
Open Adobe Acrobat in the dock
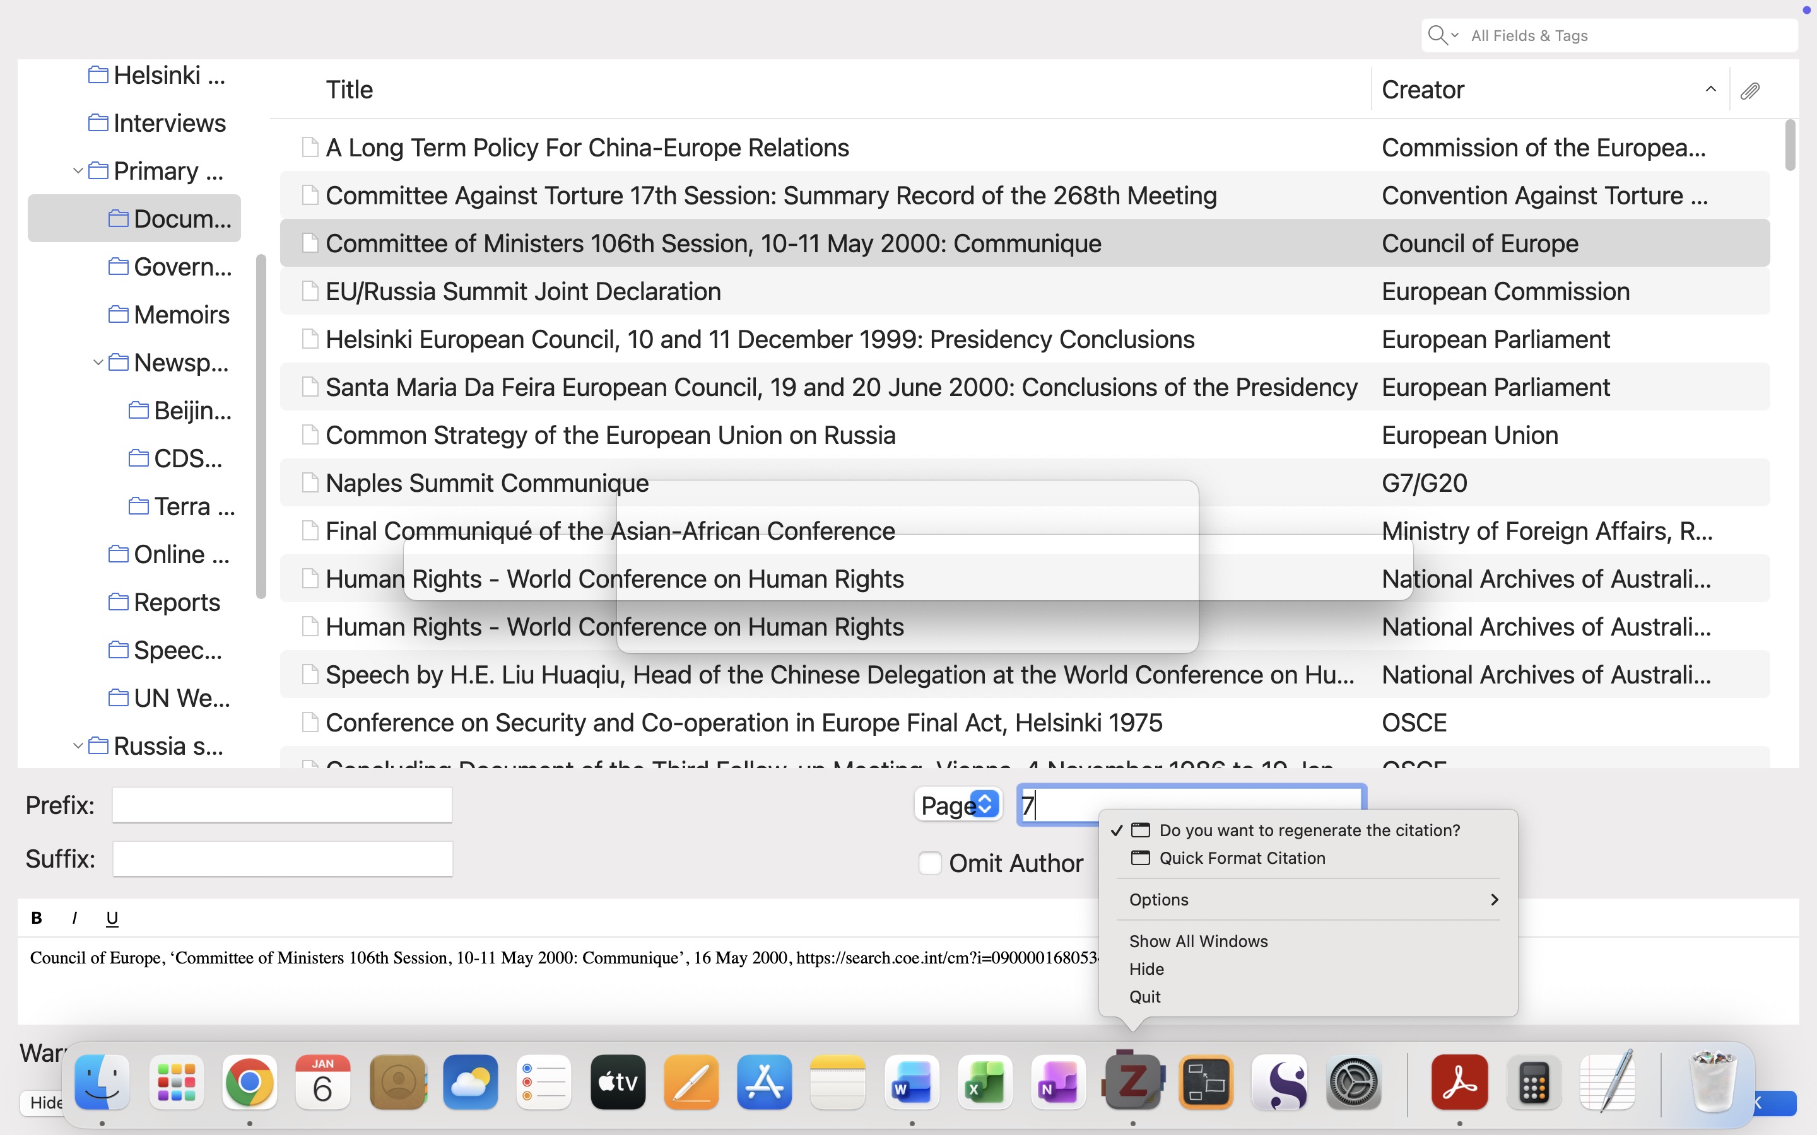(1459, 1081)
